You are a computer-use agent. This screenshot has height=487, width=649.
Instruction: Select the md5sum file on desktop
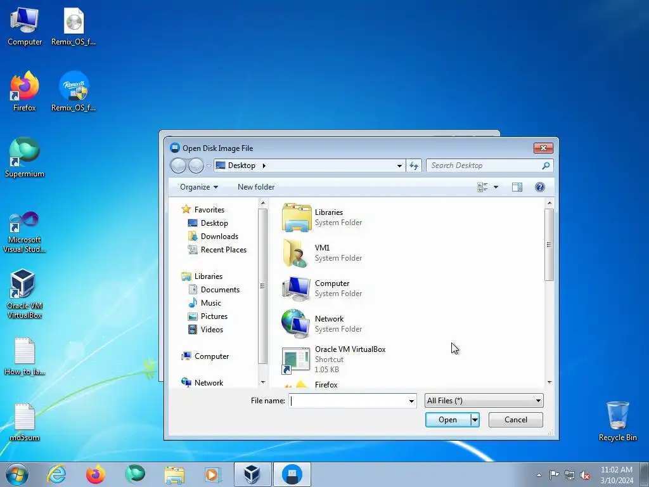[25, 422]
